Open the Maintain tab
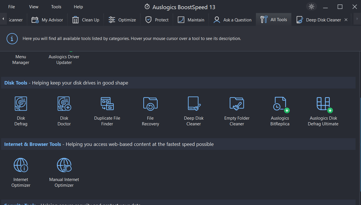361x205 pixels. [191, 20]
